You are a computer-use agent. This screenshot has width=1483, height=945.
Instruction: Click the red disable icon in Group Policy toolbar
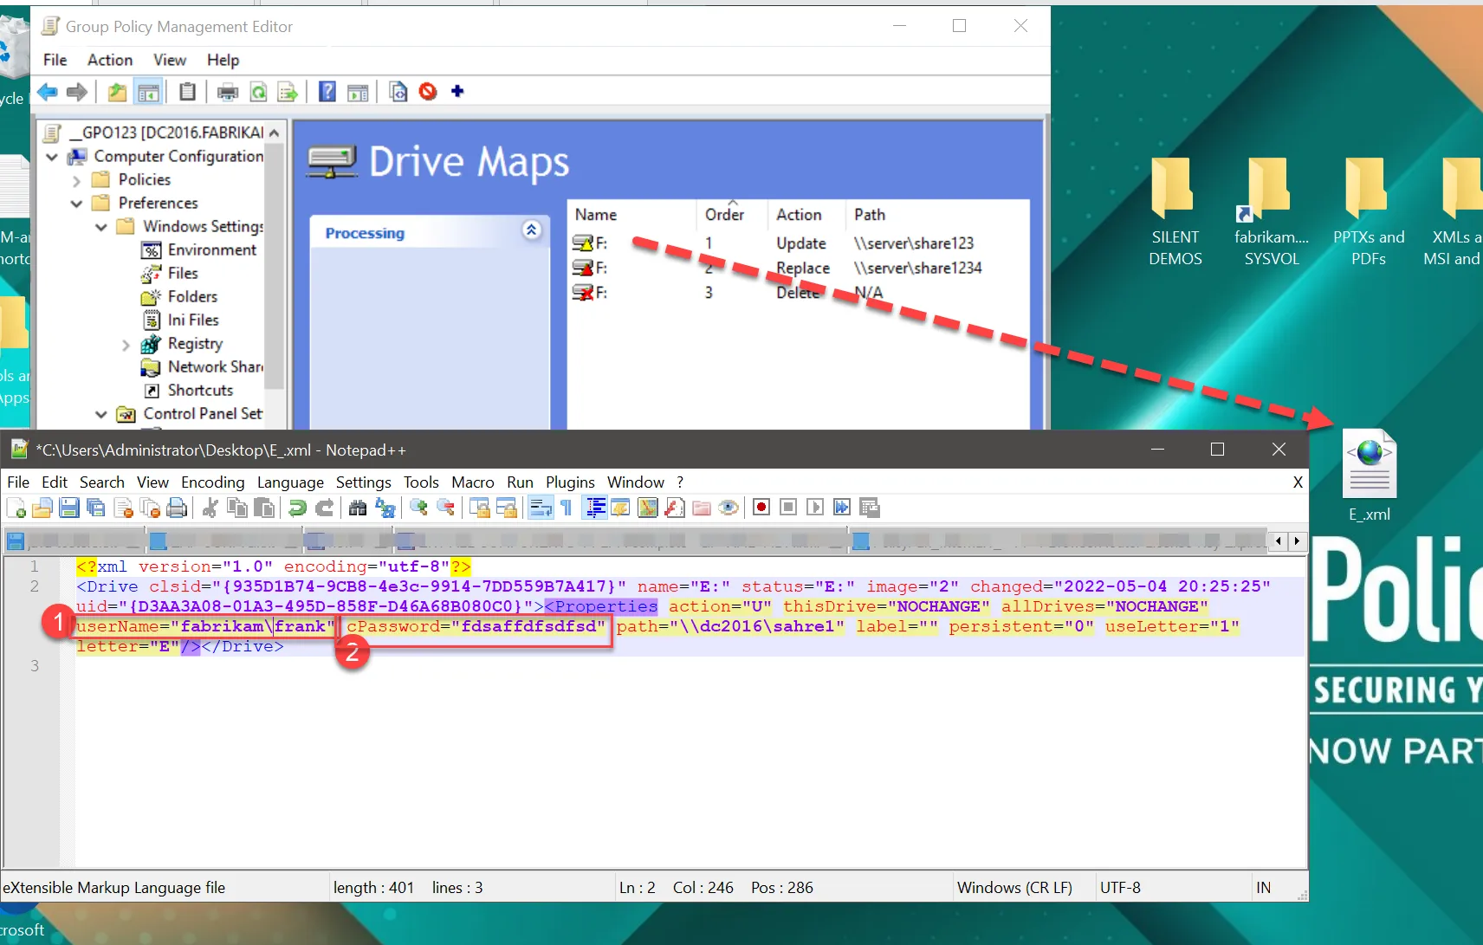[x=428, y=92]
